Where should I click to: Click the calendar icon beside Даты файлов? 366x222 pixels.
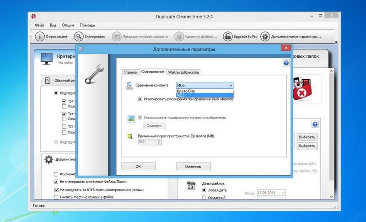[191, 186]
